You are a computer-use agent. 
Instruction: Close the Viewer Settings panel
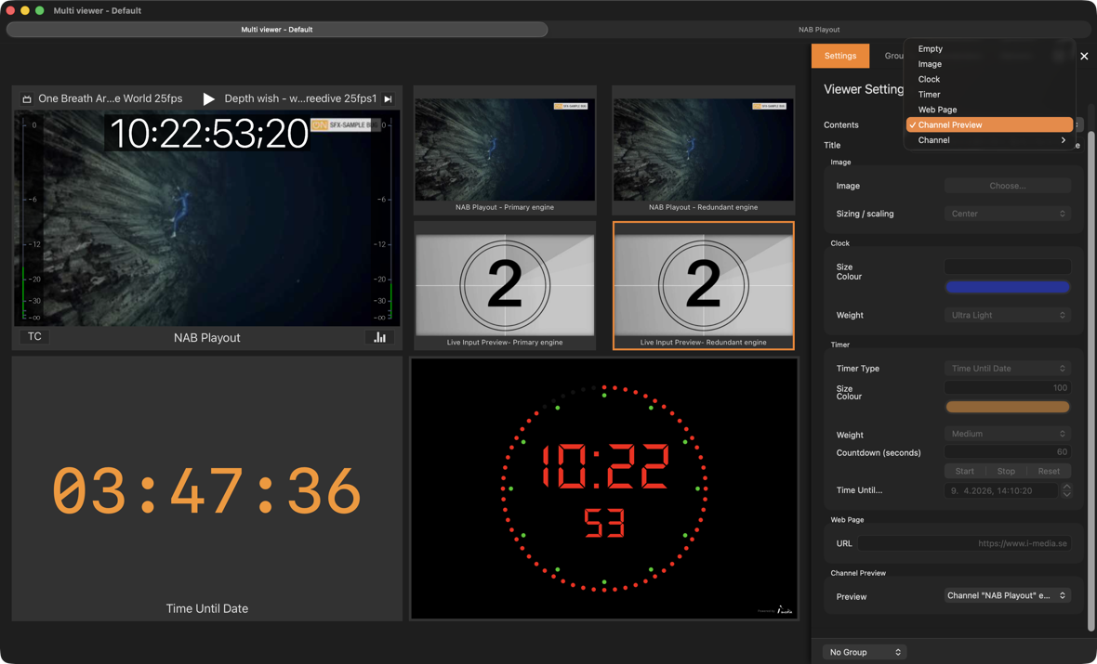click(1084, 56)
